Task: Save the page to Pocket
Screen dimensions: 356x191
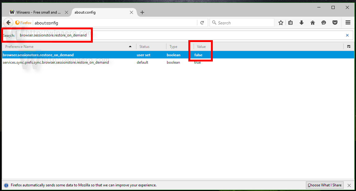Action: [335, 22]
